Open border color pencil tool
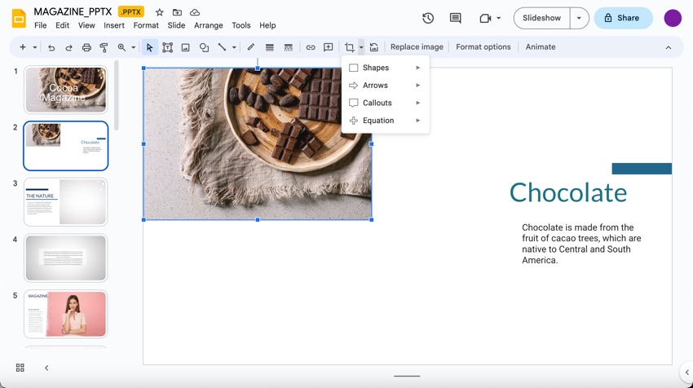The height and width of the screenshot is (388, 693). (x=250, y=47)
